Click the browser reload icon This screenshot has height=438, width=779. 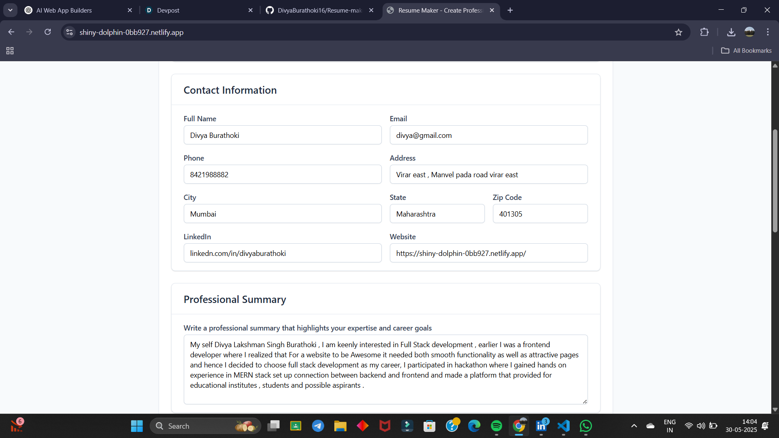click(x=47, y=32)
